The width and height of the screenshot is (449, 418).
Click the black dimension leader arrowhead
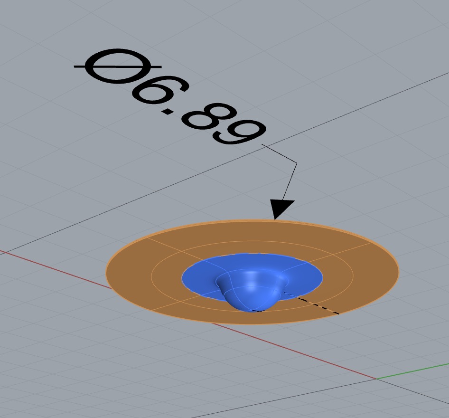tap(280, 209)
